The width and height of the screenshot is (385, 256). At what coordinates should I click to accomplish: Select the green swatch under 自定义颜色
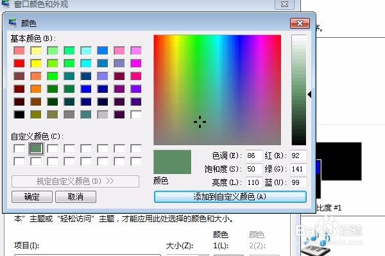pos(36,148)
